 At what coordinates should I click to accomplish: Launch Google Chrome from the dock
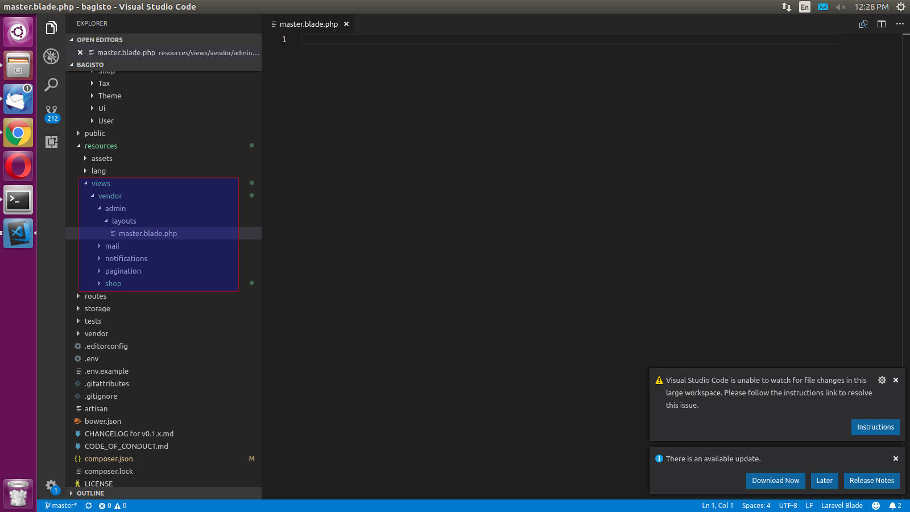click(18, 133)
